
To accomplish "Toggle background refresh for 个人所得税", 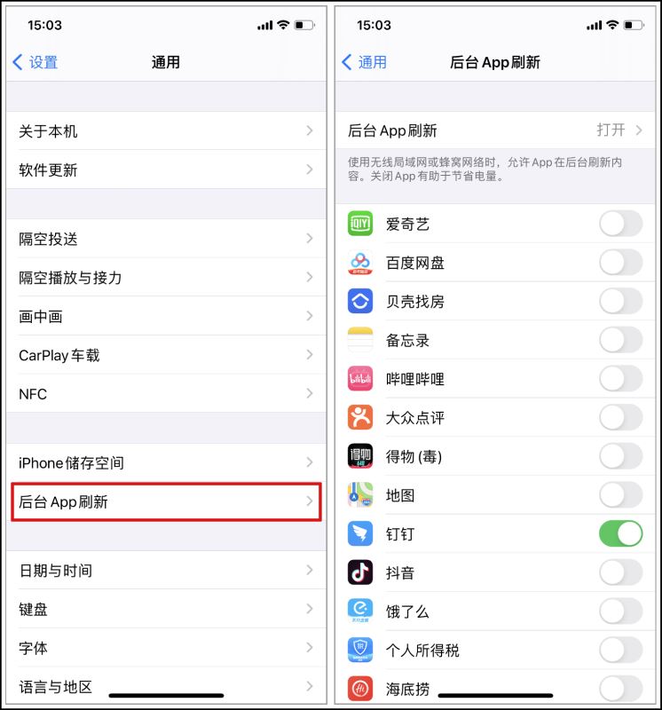I will (620, 650).
